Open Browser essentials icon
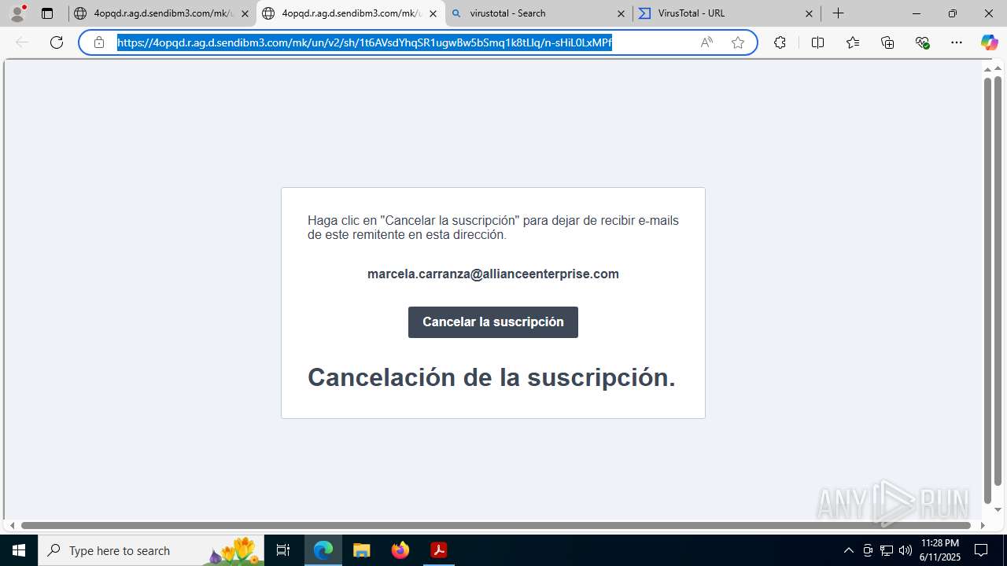The width and height of the screenshot is (1007, 566). 923,42
